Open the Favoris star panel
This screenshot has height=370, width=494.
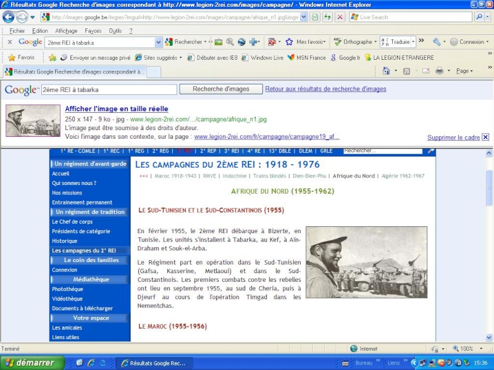pyautogui.click(x=22, y=57)
